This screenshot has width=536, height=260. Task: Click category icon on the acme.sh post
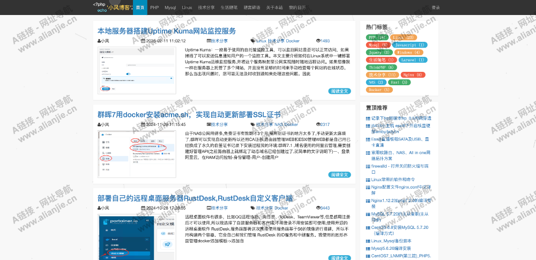click(x=209, y=124)
